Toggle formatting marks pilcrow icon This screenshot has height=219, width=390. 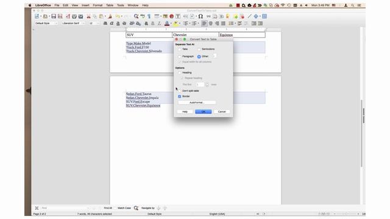pos(149,16)
